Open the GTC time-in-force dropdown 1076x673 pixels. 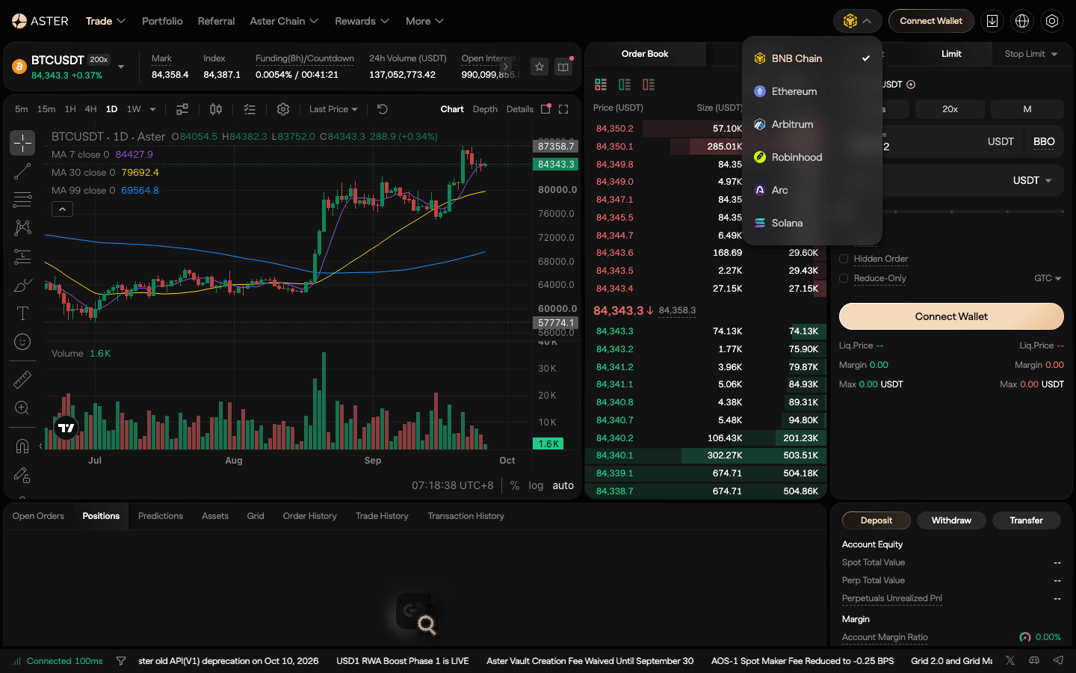tap(1048, 278)
